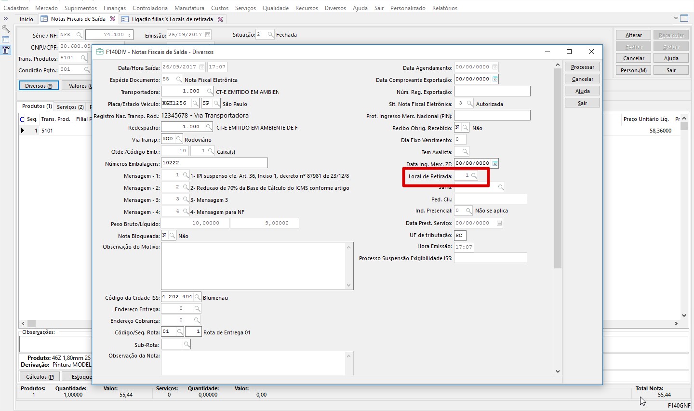Click the Data Agendamento calendar icon
Viewport: 694px width, 411px height.
(495, 67)
